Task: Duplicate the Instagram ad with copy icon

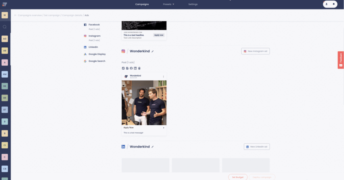Action: [127, 68]
